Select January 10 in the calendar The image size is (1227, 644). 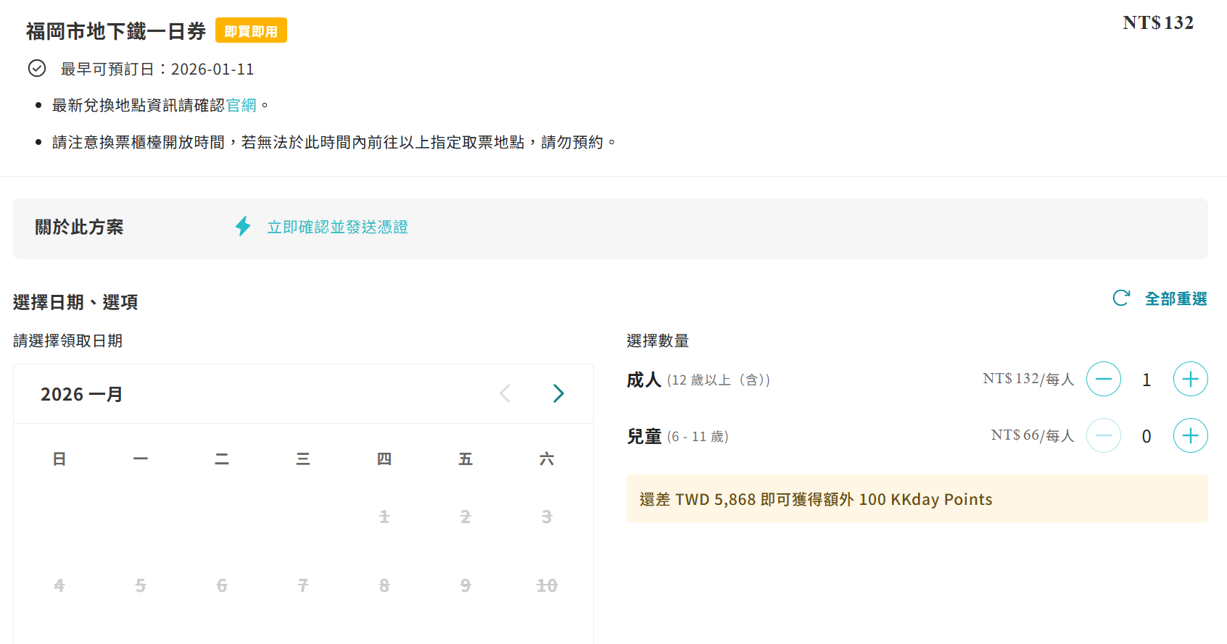(546, 585)
